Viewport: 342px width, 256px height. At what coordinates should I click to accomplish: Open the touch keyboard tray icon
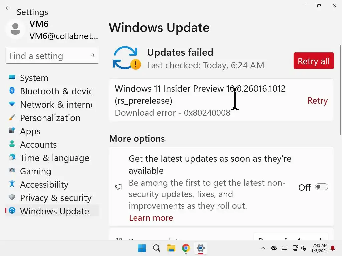(x=285, y=248)
